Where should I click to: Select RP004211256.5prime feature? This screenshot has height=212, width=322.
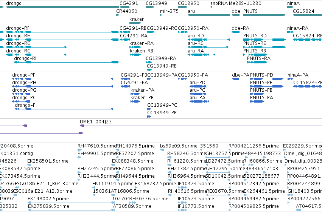point(230,150)
